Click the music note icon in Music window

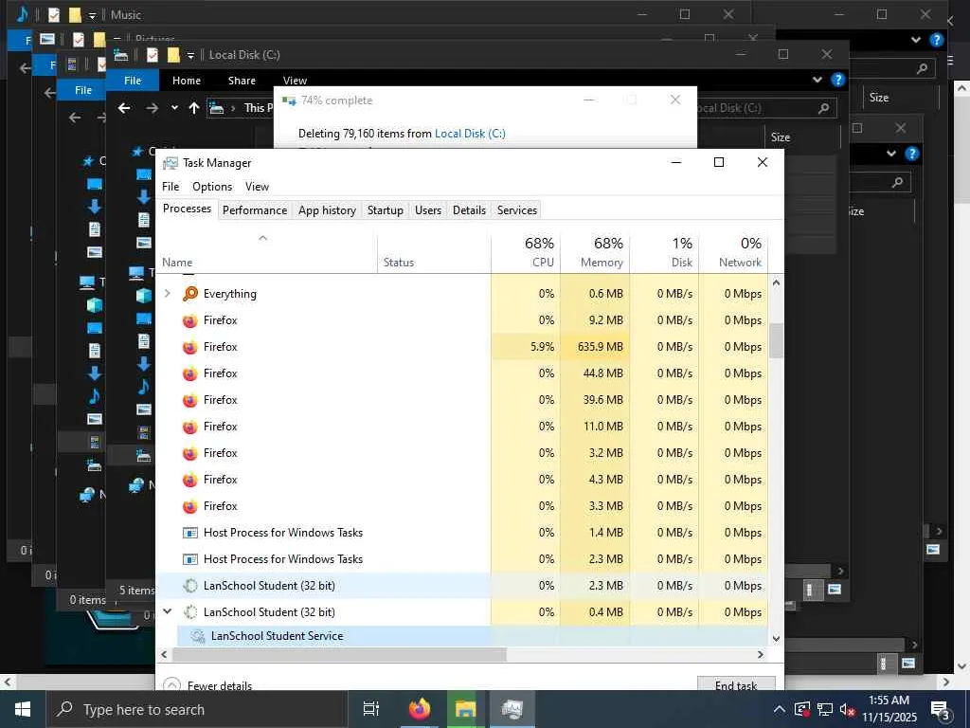pyautogui.click(x=22, y=14)
